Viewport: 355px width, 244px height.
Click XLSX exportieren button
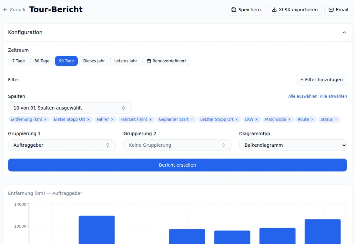295,10
